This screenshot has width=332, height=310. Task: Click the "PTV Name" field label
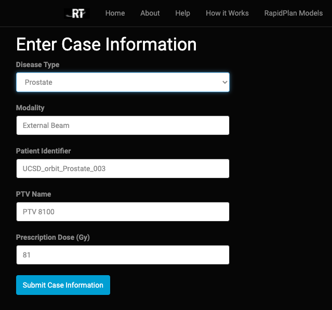34,194
